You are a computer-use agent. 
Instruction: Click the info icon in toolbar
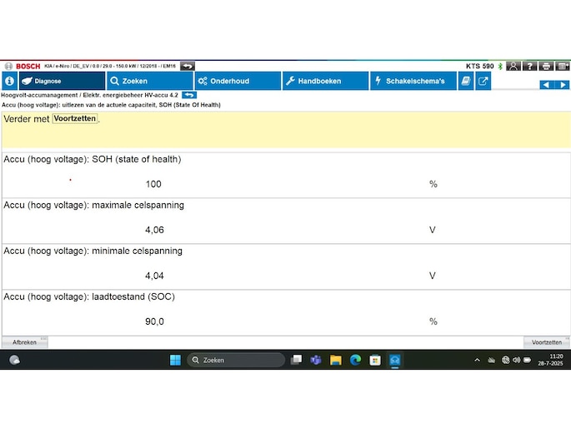coord(9,81)
